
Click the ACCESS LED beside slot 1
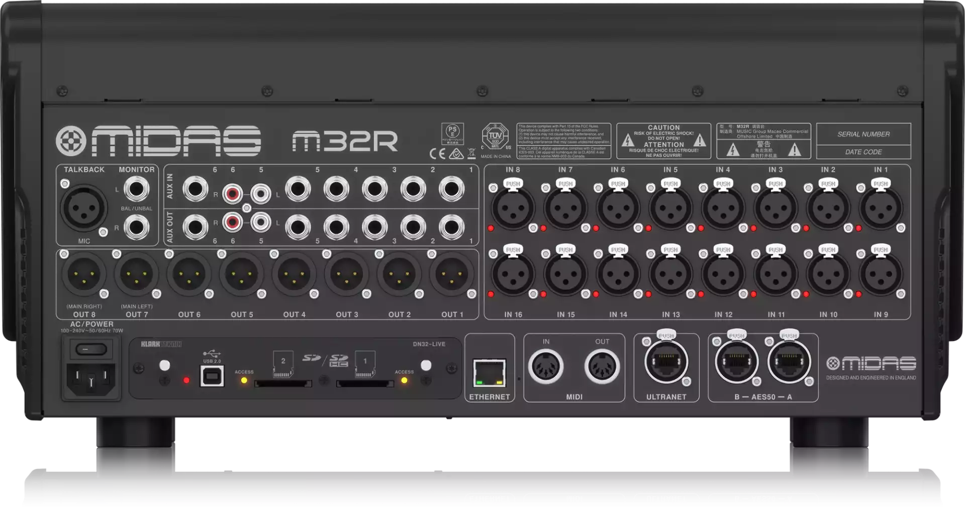(x=404, y=380)
